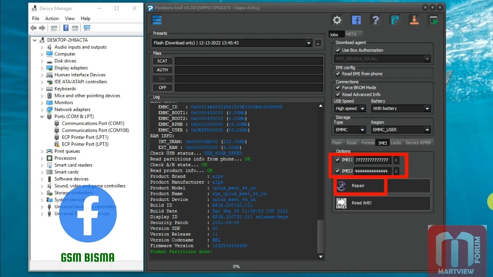Click the Print queues printer icon
This screenshot has height=277, width=493.
[x=49, y=151]
